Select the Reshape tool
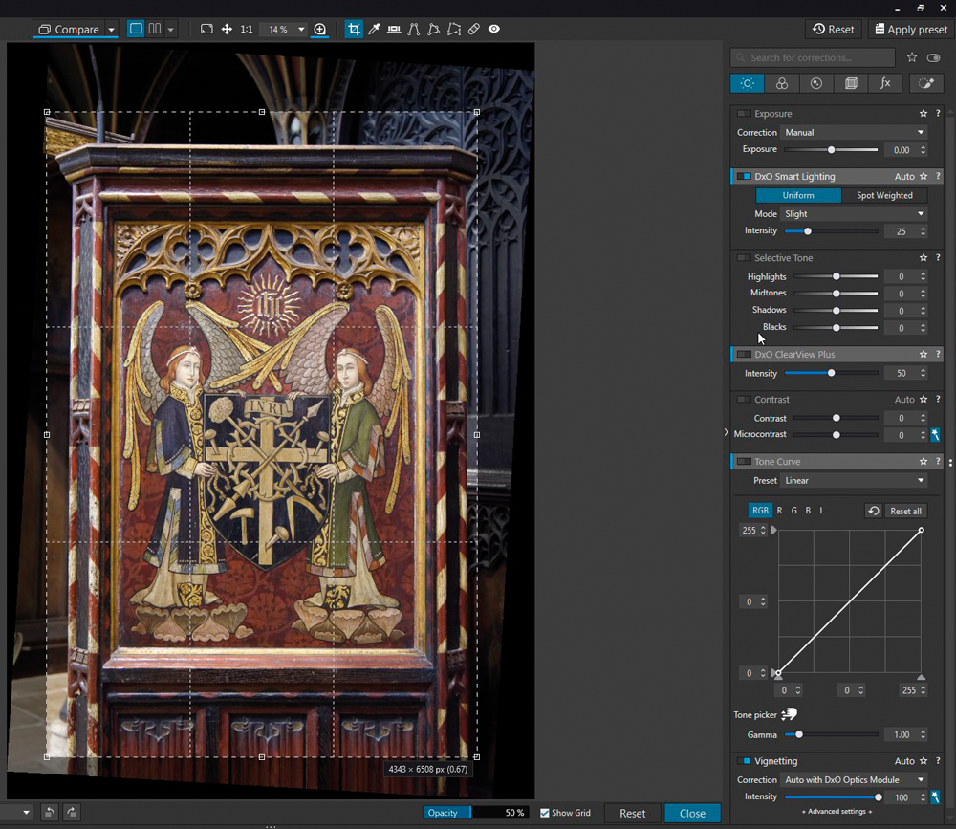 click(x=453, y=29)
